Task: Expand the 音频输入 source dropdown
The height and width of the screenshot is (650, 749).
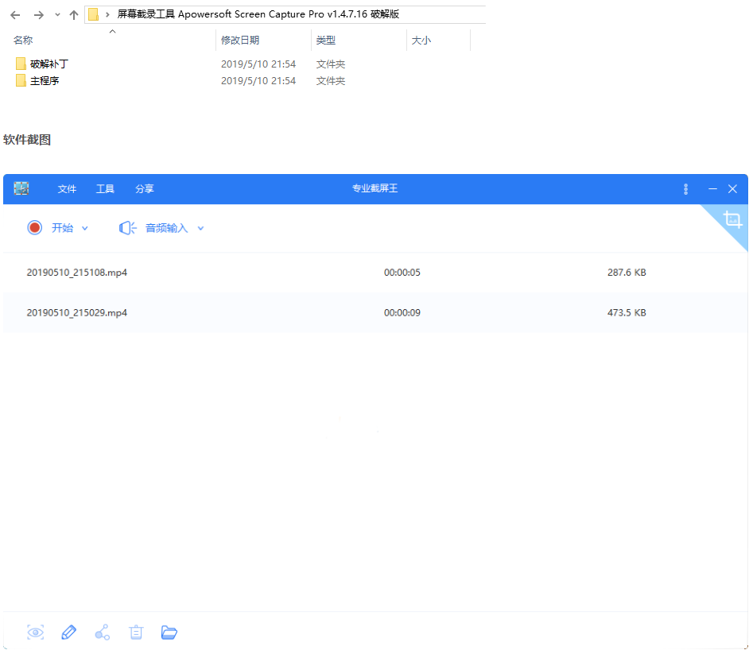Action: point(200,227)
